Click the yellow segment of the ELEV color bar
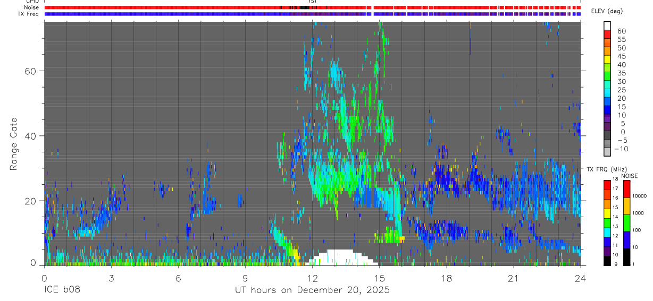The height and width of the screenshot is (301, 653). coord(607,59)
